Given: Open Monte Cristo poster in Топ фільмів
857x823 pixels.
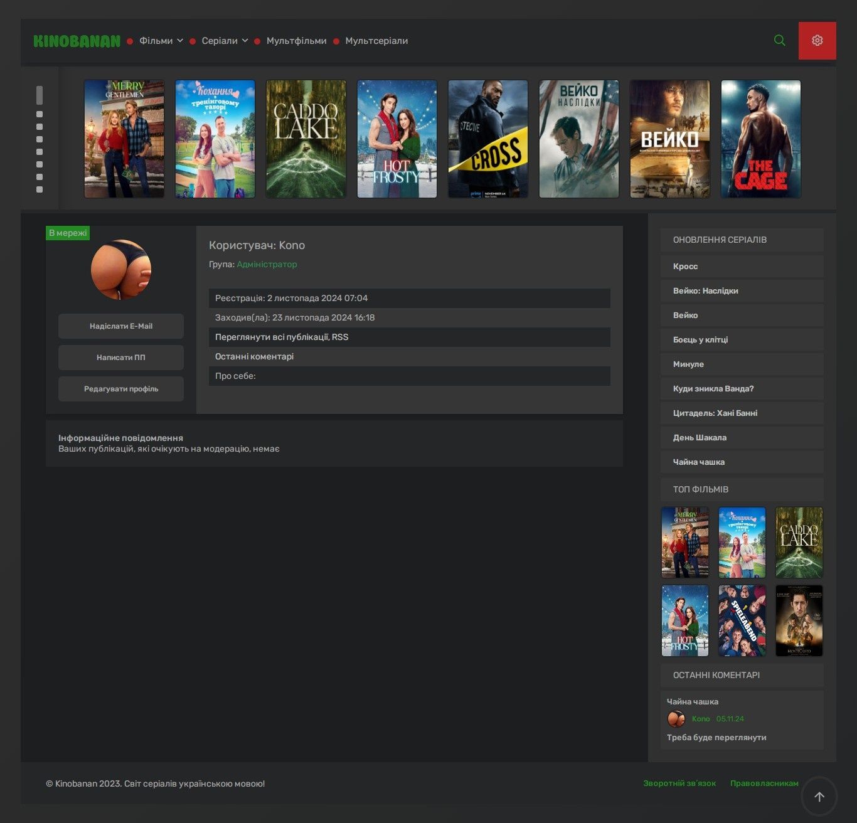Looking at the screenshot, I should pos(799,620).
